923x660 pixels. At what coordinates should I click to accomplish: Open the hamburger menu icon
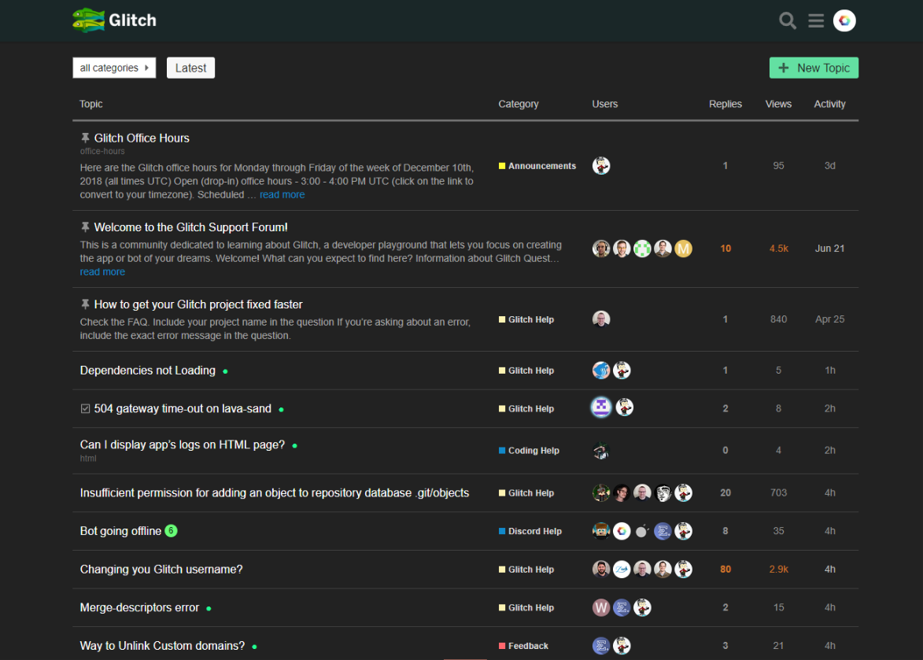[x=816, y=20]
